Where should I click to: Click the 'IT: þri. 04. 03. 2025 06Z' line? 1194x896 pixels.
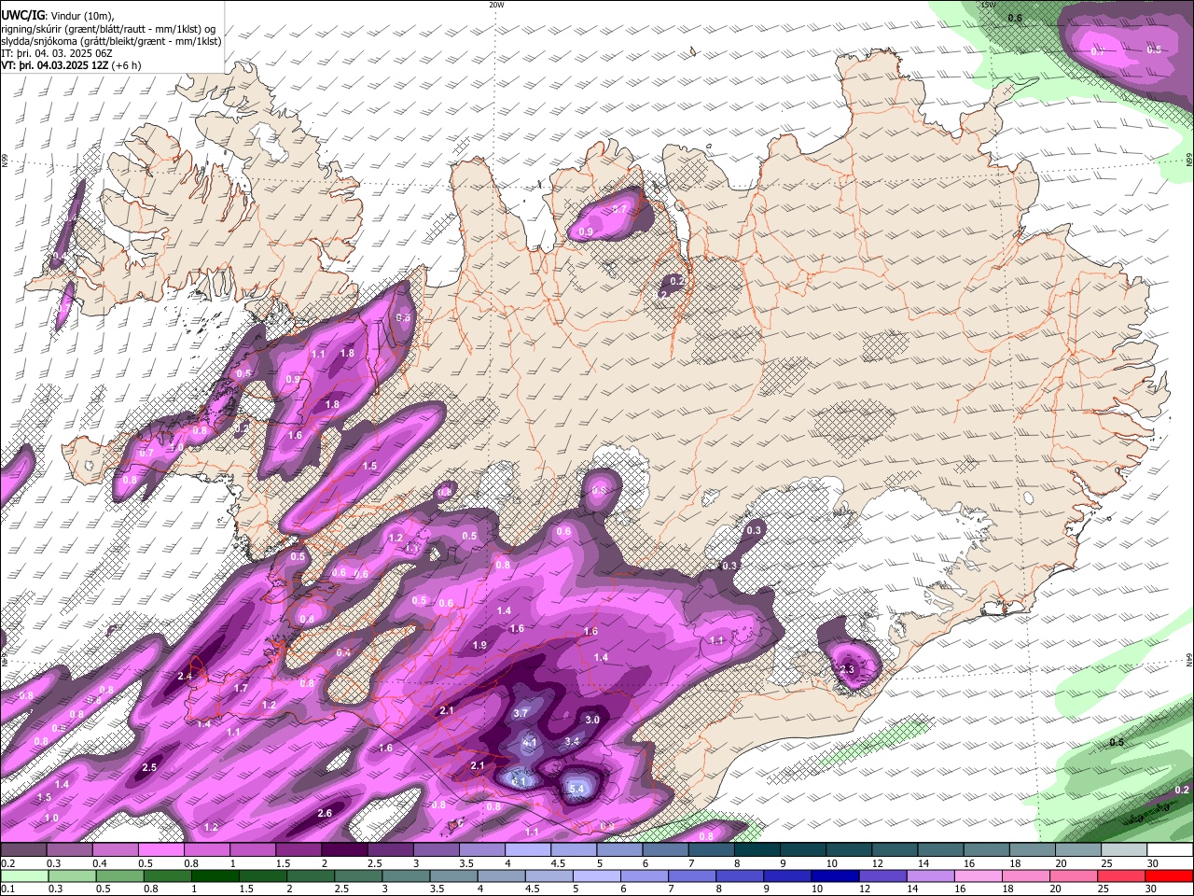[57, 53]
